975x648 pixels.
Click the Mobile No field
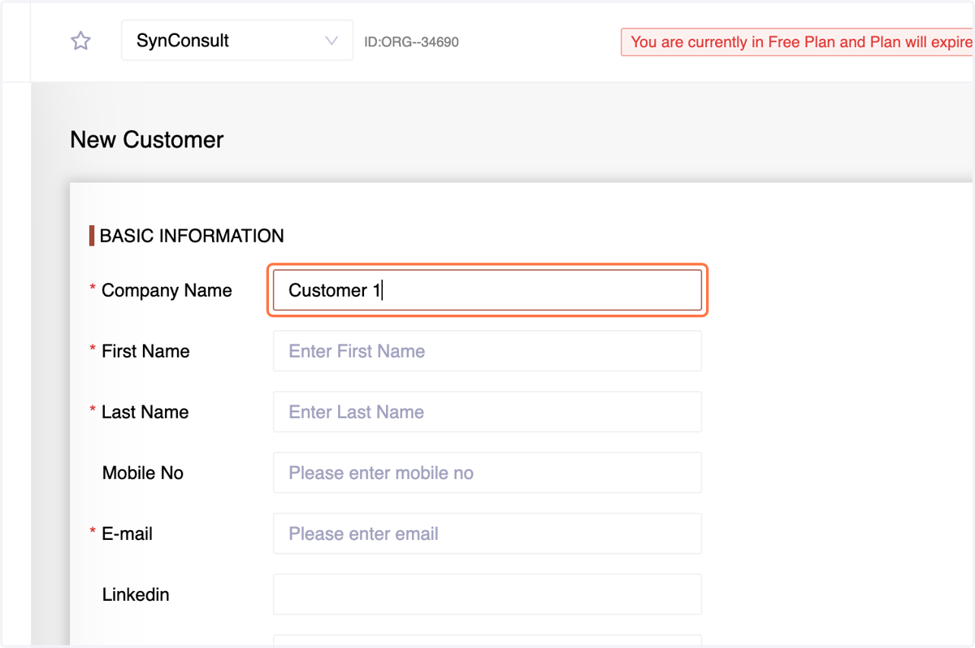pyautogui.click(x=487, y=472)
